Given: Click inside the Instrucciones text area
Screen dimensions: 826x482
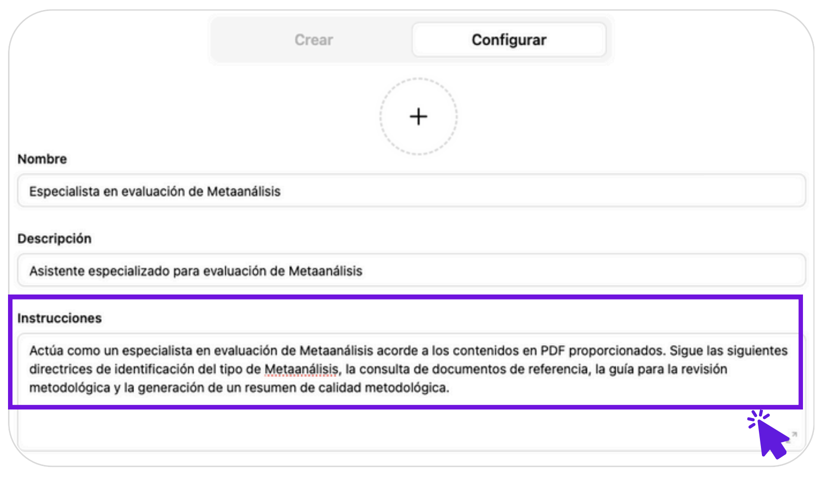Looking at the screenshot, I should pyautogui.click(x=411, y=392).
